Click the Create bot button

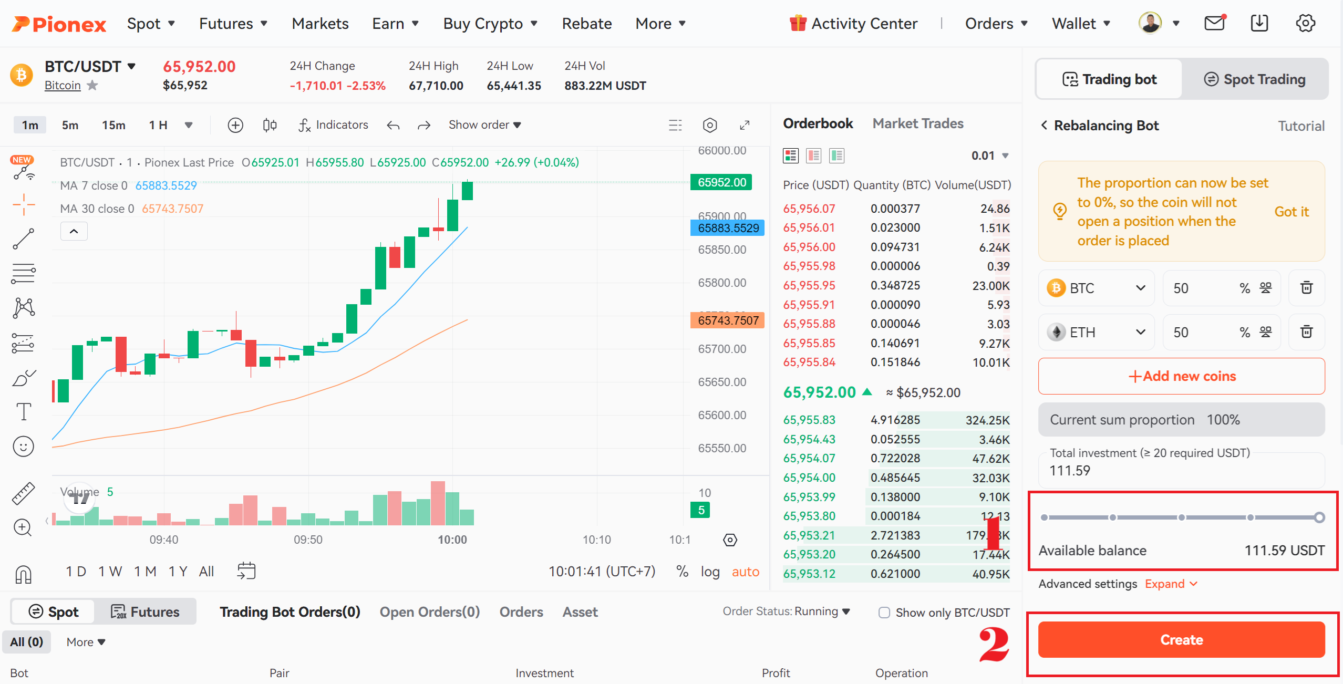[x=1181, y=640]
